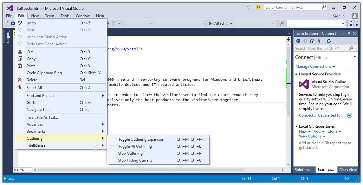Collapse the Hosted Service Providers section
This screenshot has height=185, width=363.
(x=296, y=74)
